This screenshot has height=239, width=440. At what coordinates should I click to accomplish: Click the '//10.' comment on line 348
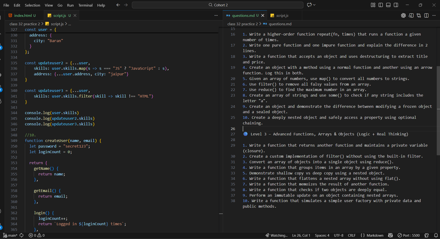[x=30, y=135]
